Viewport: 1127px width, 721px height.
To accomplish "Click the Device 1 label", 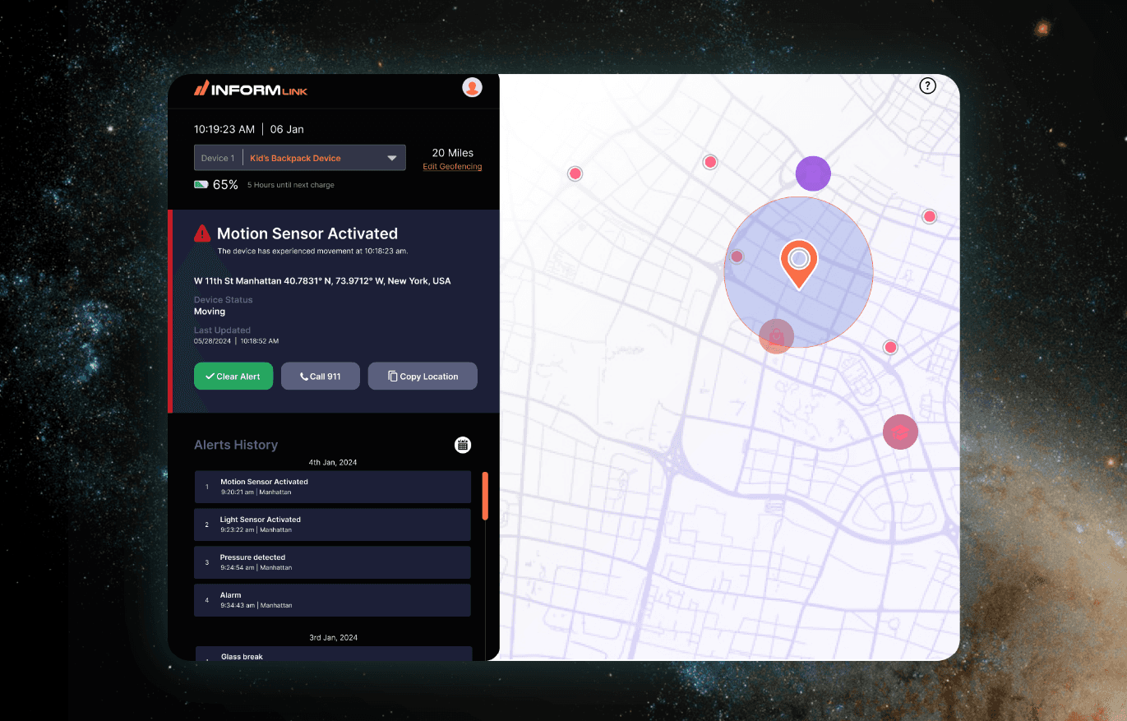I will (218, 159).
